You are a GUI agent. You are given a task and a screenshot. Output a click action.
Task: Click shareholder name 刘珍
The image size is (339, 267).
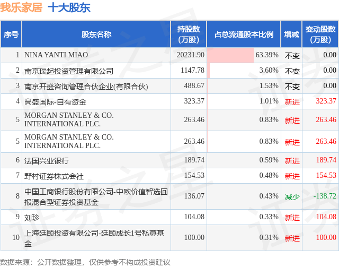pyautogui.click(x=32, y=218)
